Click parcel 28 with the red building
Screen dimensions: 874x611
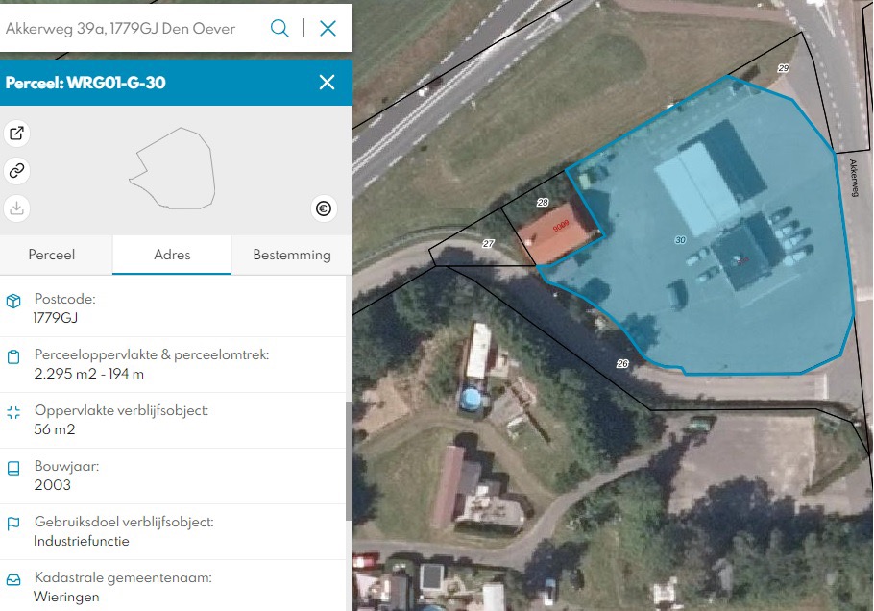(x=562, y=229)
